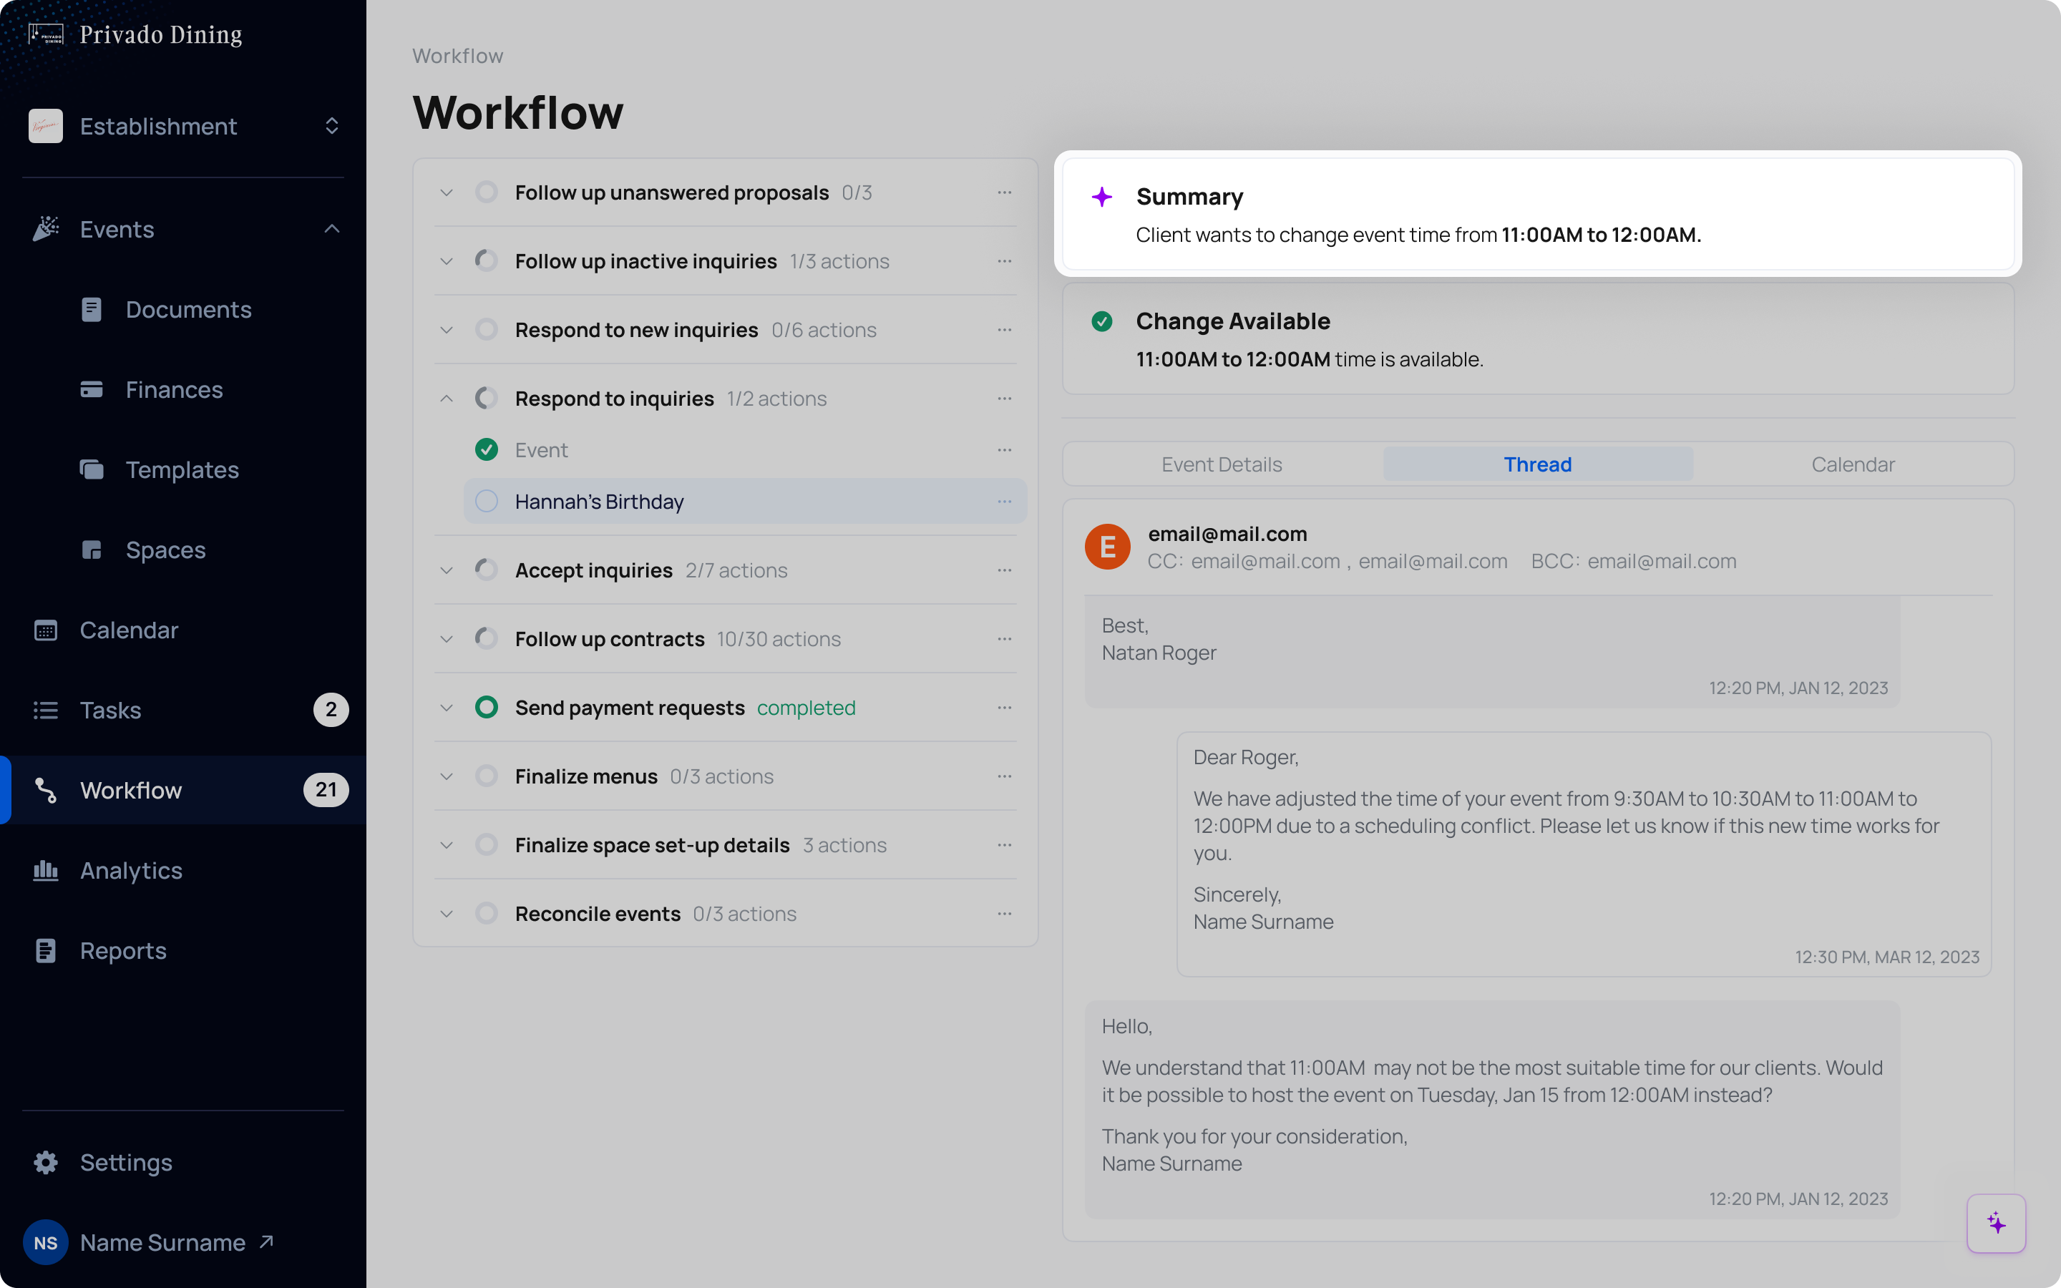This screenshot has width=2061, height=1288.
Task: Click the Send payment requests progress circle
Action: pos(487,707)
